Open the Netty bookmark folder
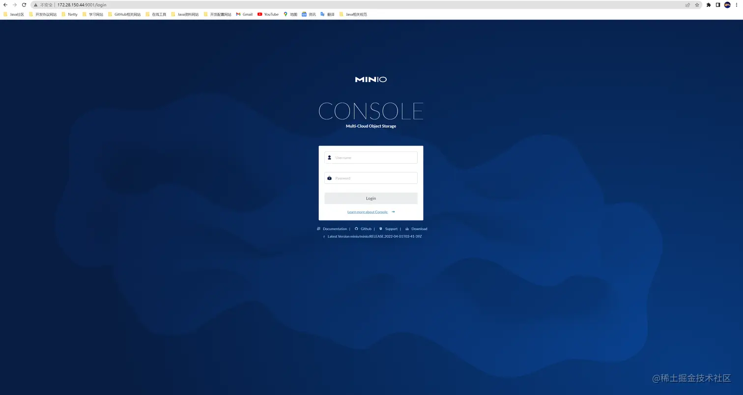743x395 pixels. point(69,14)
